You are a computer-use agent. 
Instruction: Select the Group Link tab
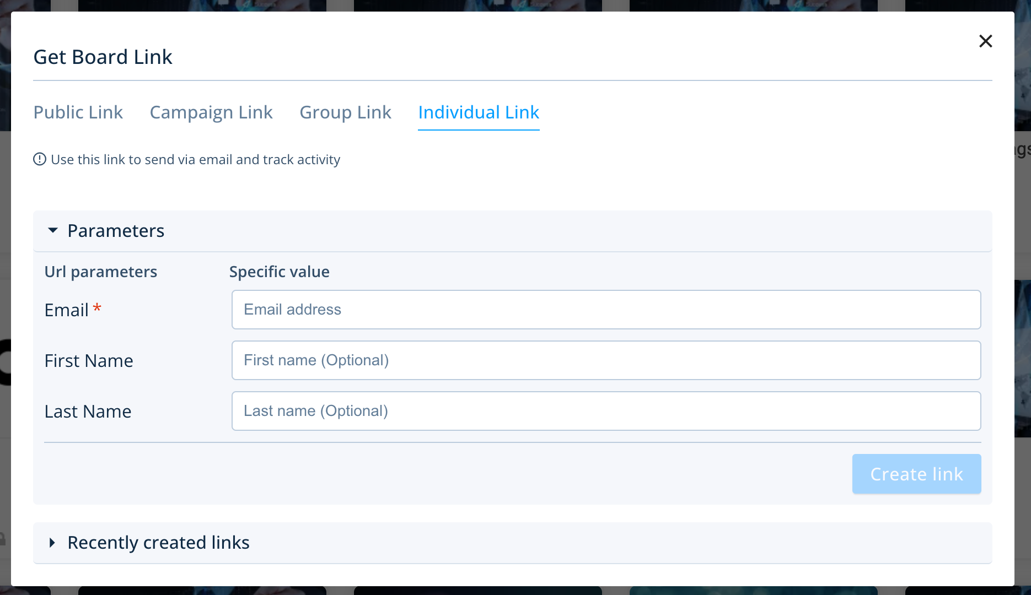pyautogui.click(x=345, y=112)
